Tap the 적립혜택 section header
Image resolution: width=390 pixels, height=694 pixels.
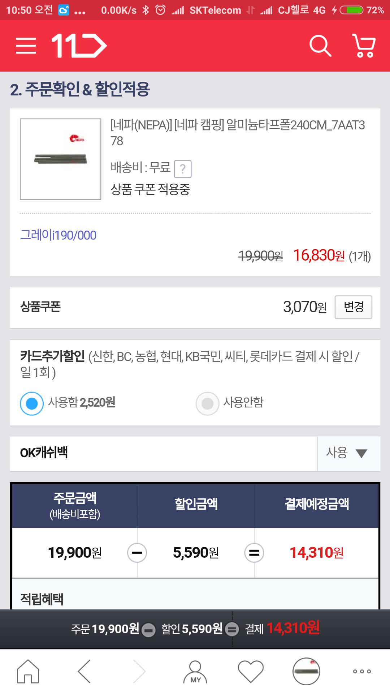pos(42,599)
